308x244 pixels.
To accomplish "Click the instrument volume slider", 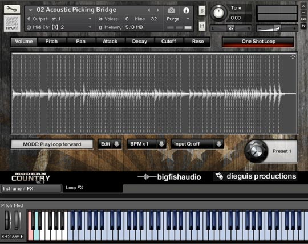I will click(x=277, y=28).
